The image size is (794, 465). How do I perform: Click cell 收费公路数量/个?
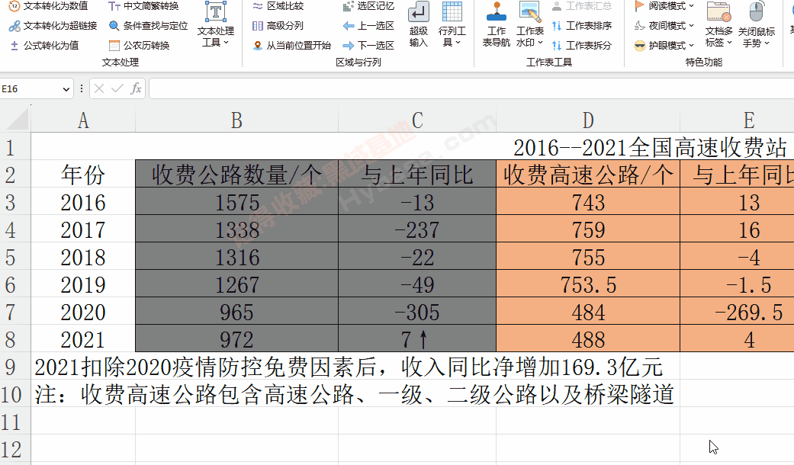coord(236,174)
